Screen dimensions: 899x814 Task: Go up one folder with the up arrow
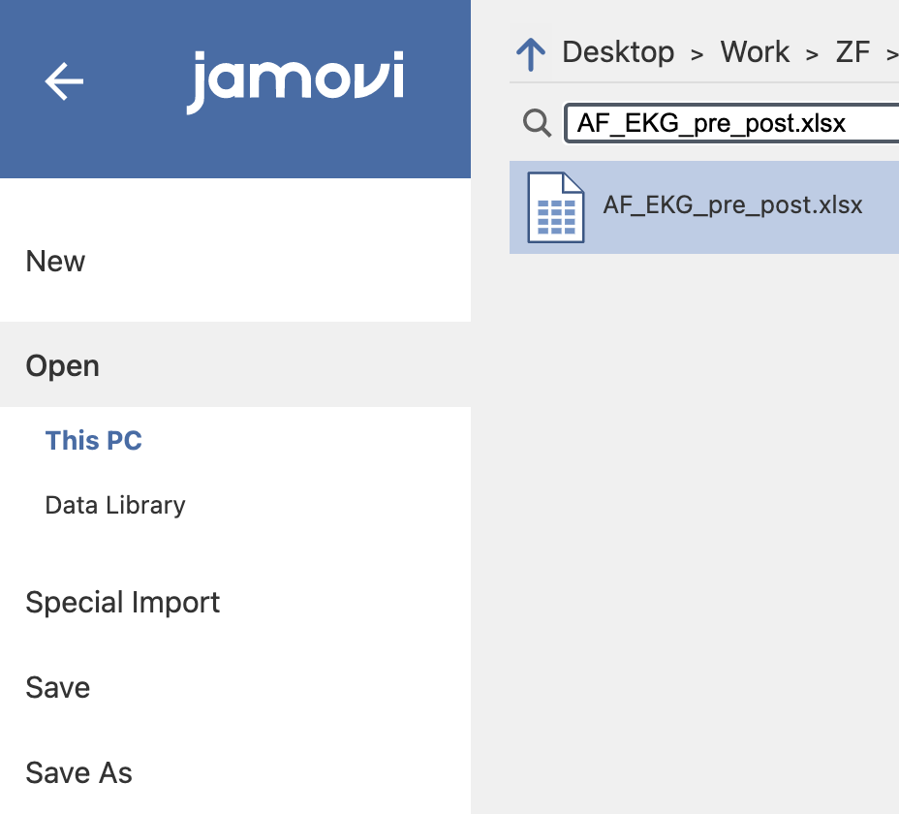tap(531, 54)
